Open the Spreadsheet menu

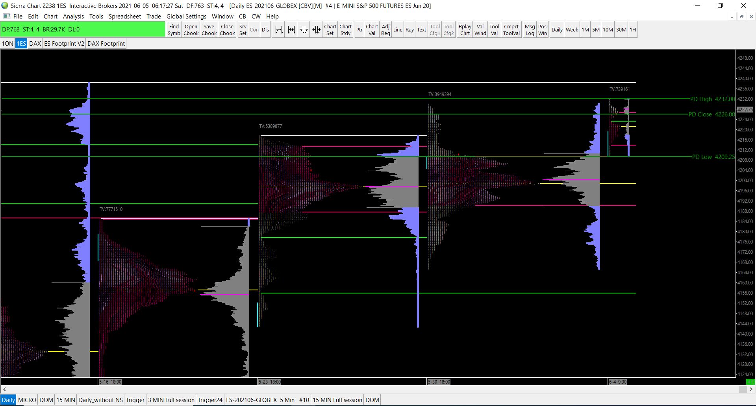[x=124, y=17]
